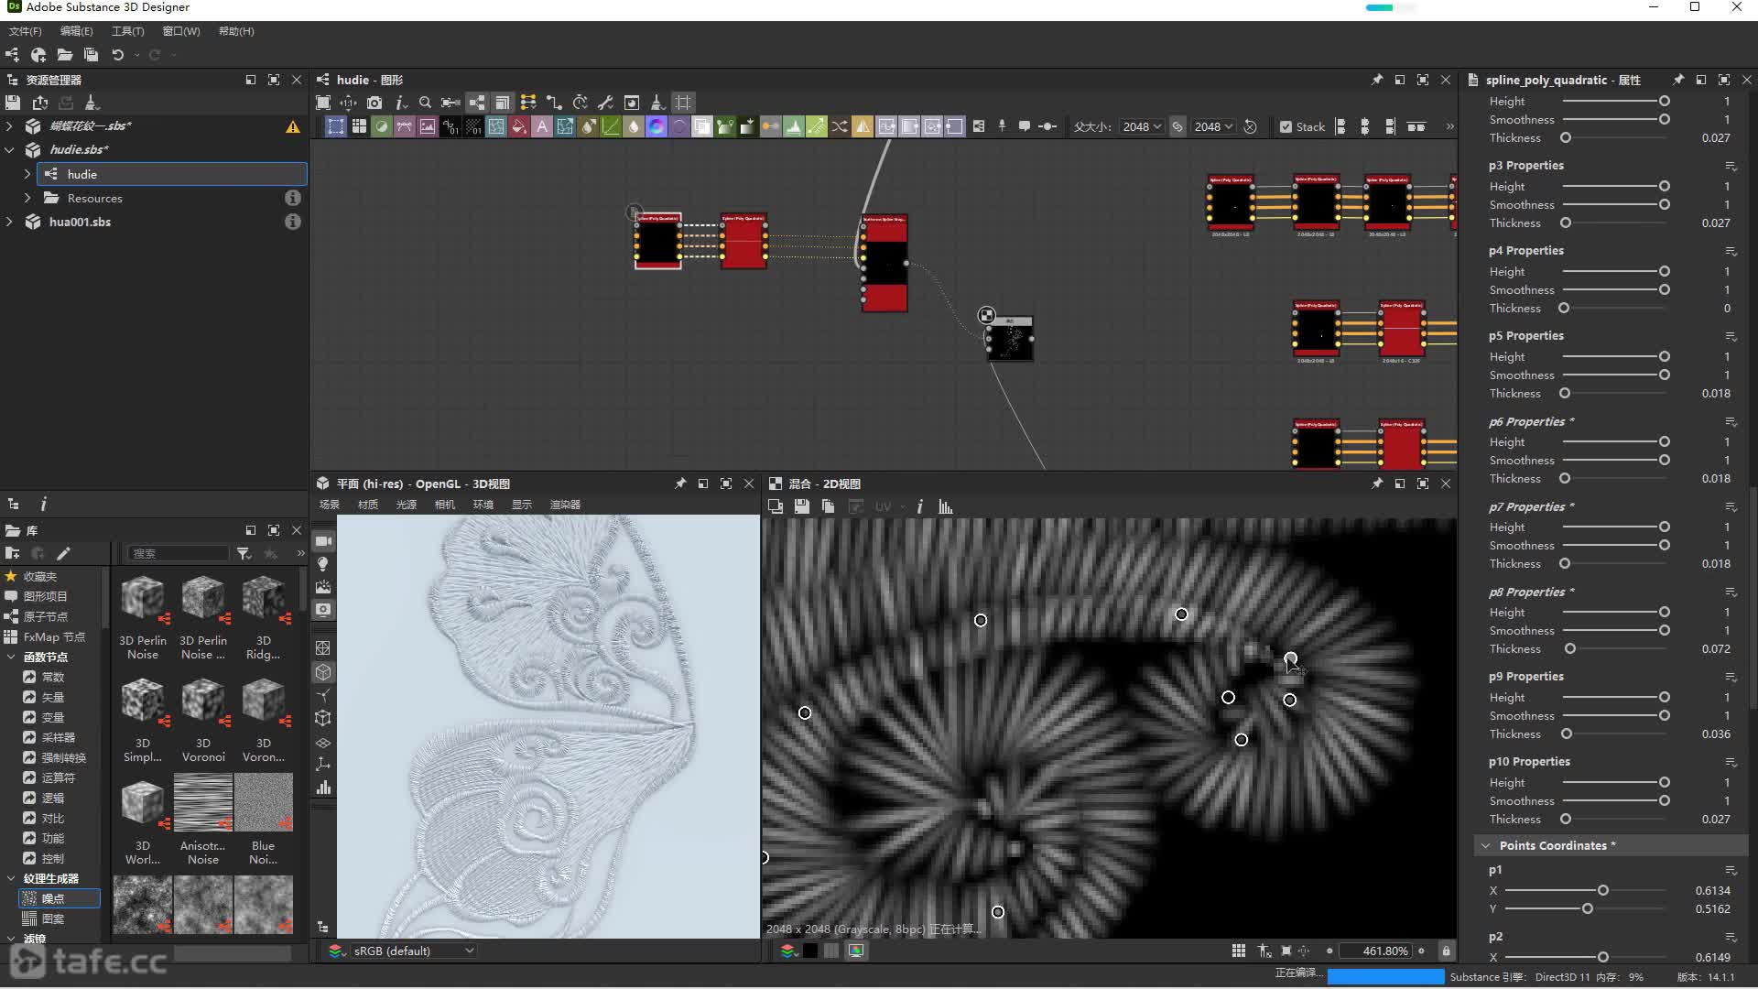1758x989 pixels.
Task: Click the p8 Thickness slider
Action: [1570, 648]
